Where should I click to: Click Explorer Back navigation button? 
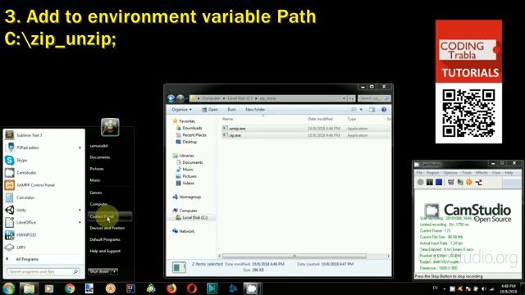coord(171,98)
